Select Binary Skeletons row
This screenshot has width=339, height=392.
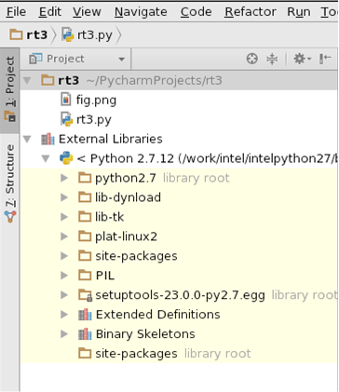point(179,334)
